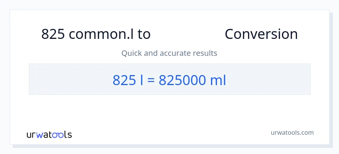This screenshot has height=154, width=339.
Task: Click the 'common.l' text in the heading
Action: click(102, 34)
